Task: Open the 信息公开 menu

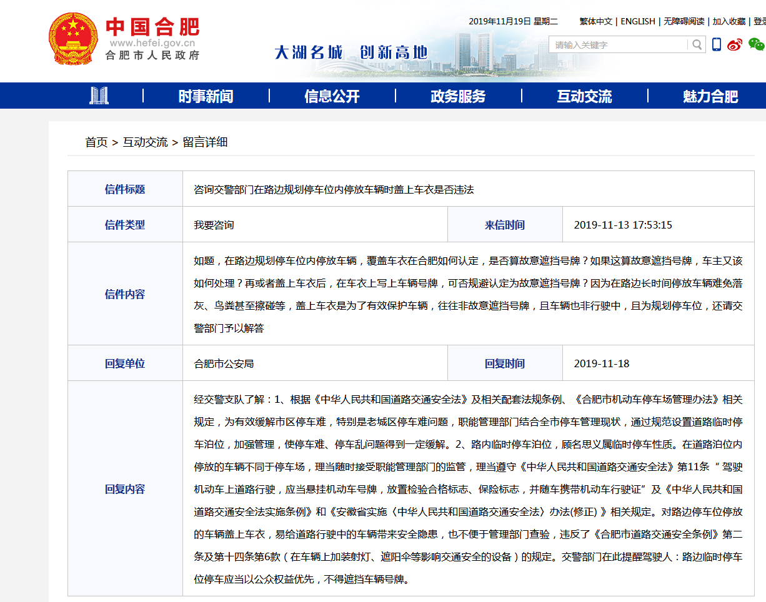Action: pyautogui.click(x=332, y=96)
